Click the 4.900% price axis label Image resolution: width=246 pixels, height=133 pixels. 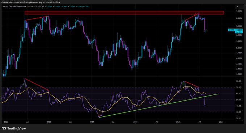[x=239, y=53]
